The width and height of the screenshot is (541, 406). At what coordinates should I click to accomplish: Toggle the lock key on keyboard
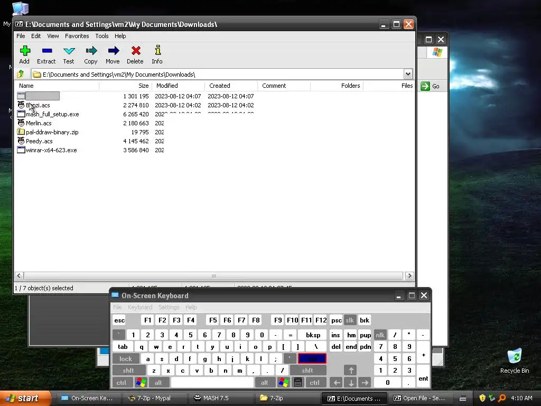pyautogui.click(x=126, y=359)
